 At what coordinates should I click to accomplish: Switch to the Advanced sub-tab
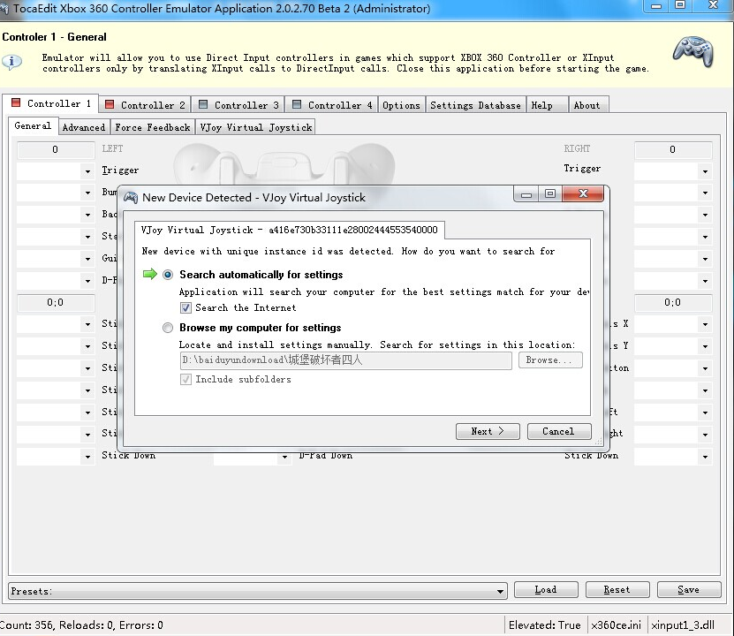coord(84,127)
